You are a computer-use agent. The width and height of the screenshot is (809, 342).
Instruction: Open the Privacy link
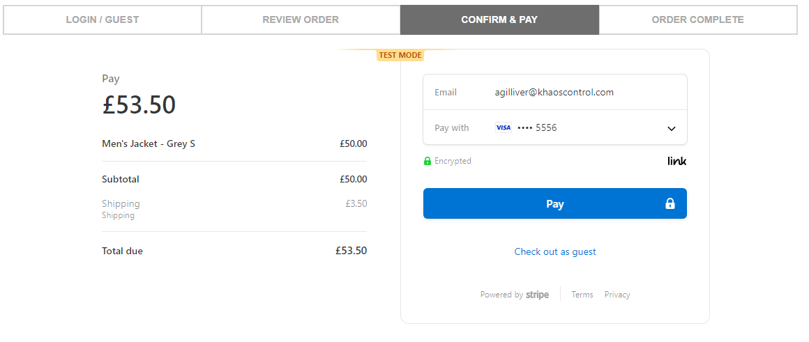[x=617, y=295]
